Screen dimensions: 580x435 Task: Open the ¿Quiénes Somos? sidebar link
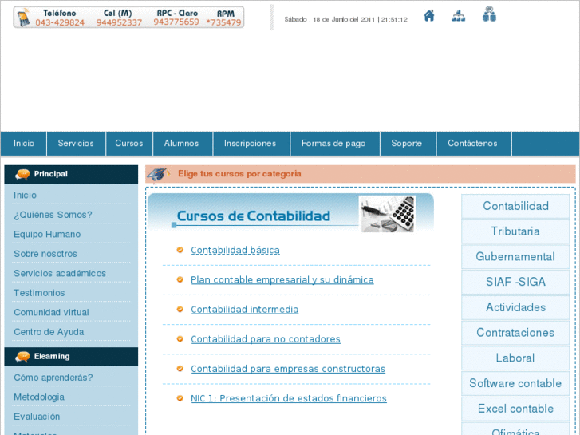[x=53, y=215]
